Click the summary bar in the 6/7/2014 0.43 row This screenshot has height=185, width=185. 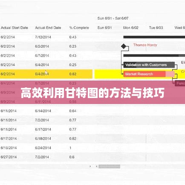point(154,55)
